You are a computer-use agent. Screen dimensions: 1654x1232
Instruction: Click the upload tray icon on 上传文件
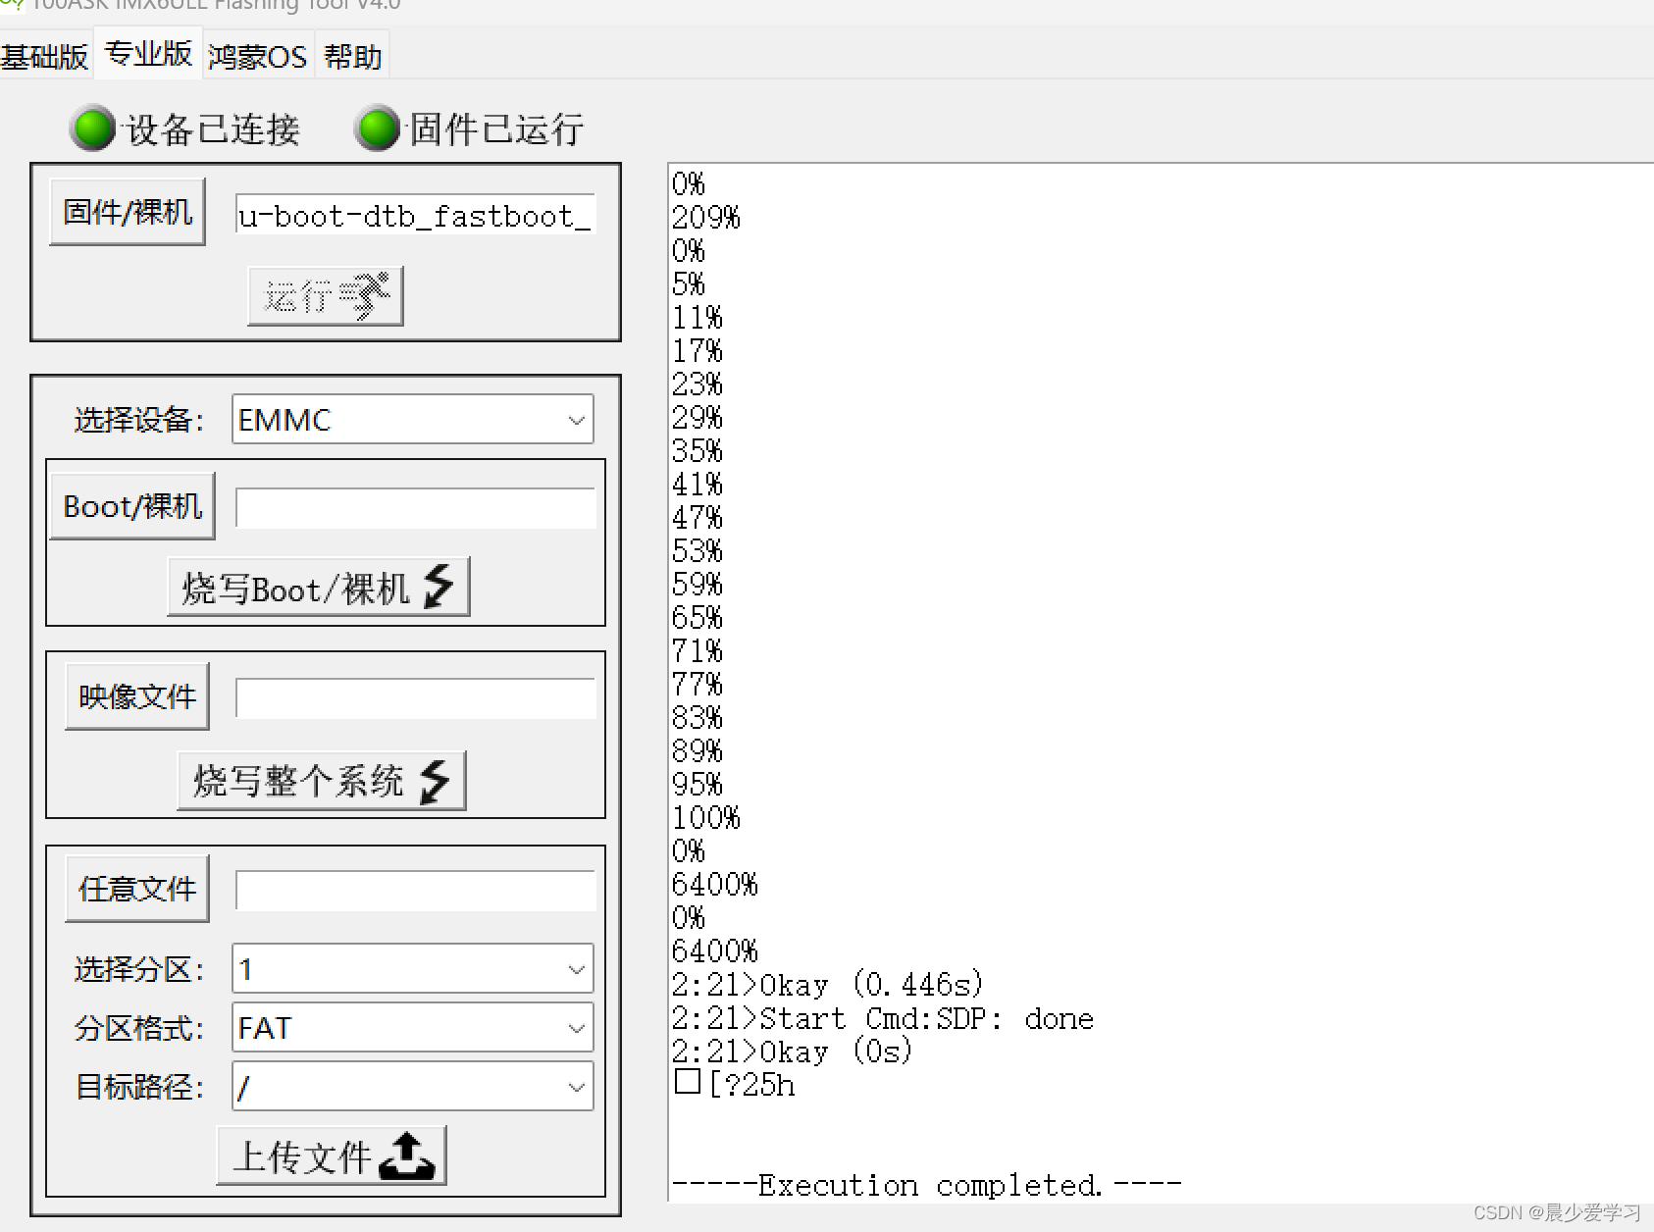(406, 1155)
